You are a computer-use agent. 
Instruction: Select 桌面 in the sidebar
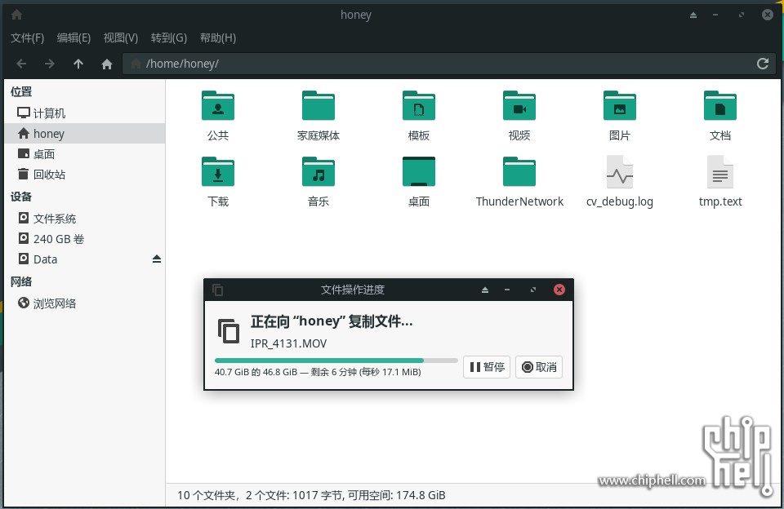84,154
